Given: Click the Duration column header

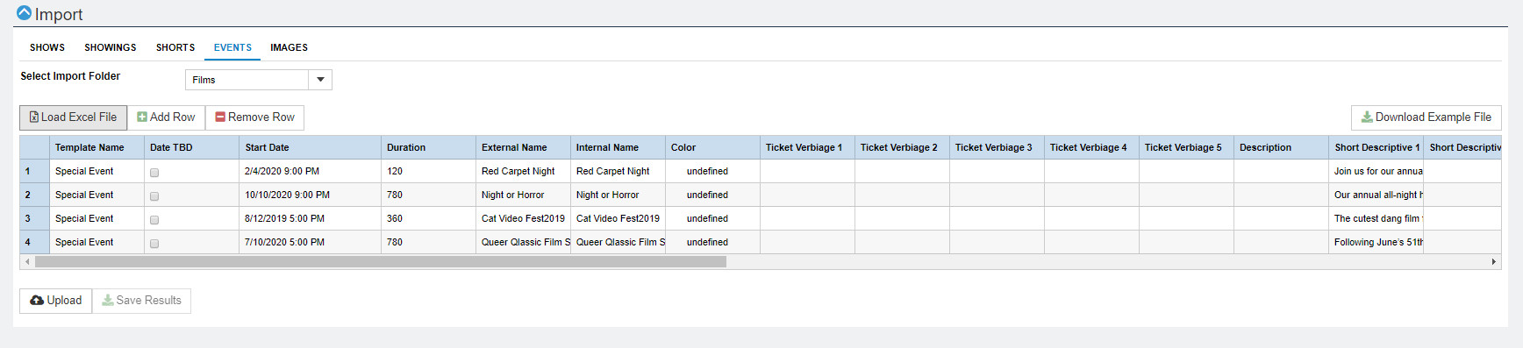Looking at the screenshot, I should 428,147.
